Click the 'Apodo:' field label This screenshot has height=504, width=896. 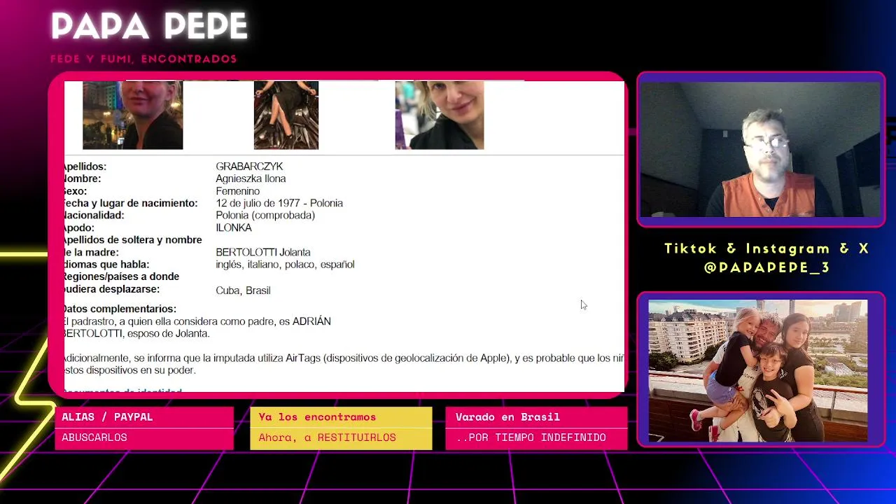(78, 227)
